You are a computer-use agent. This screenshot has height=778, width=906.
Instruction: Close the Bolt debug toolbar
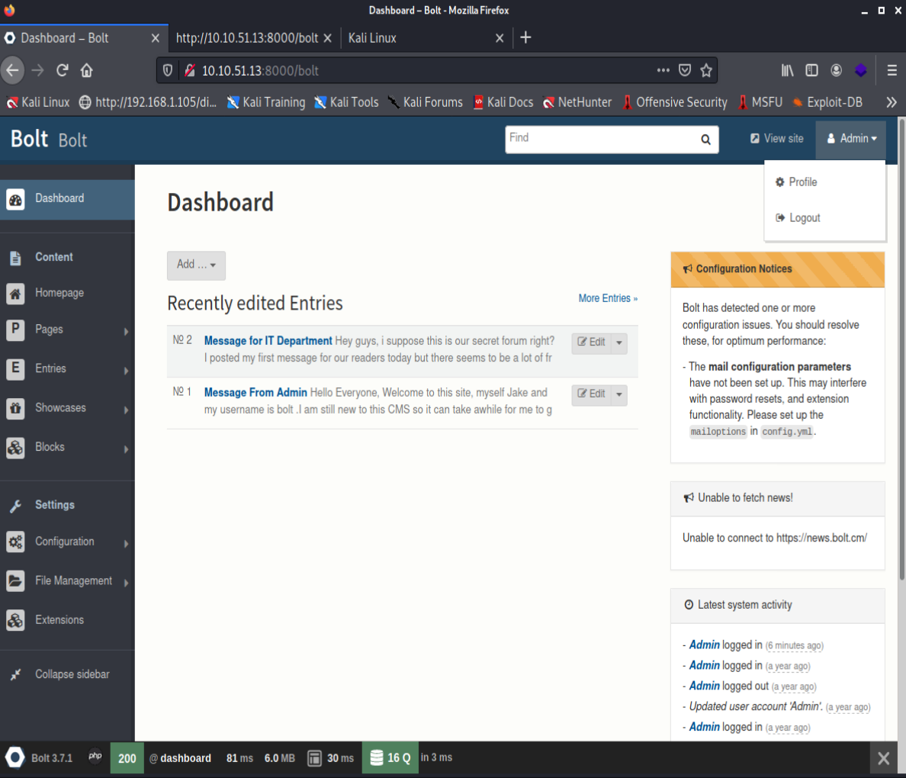click(883, 758)
